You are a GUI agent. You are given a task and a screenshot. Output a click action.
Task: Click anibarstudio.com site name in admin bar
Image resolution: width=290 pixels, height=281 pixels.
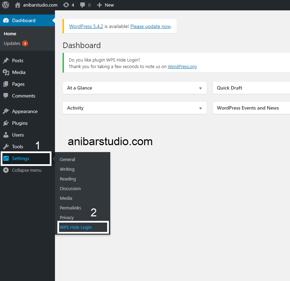tap(40, 5)
